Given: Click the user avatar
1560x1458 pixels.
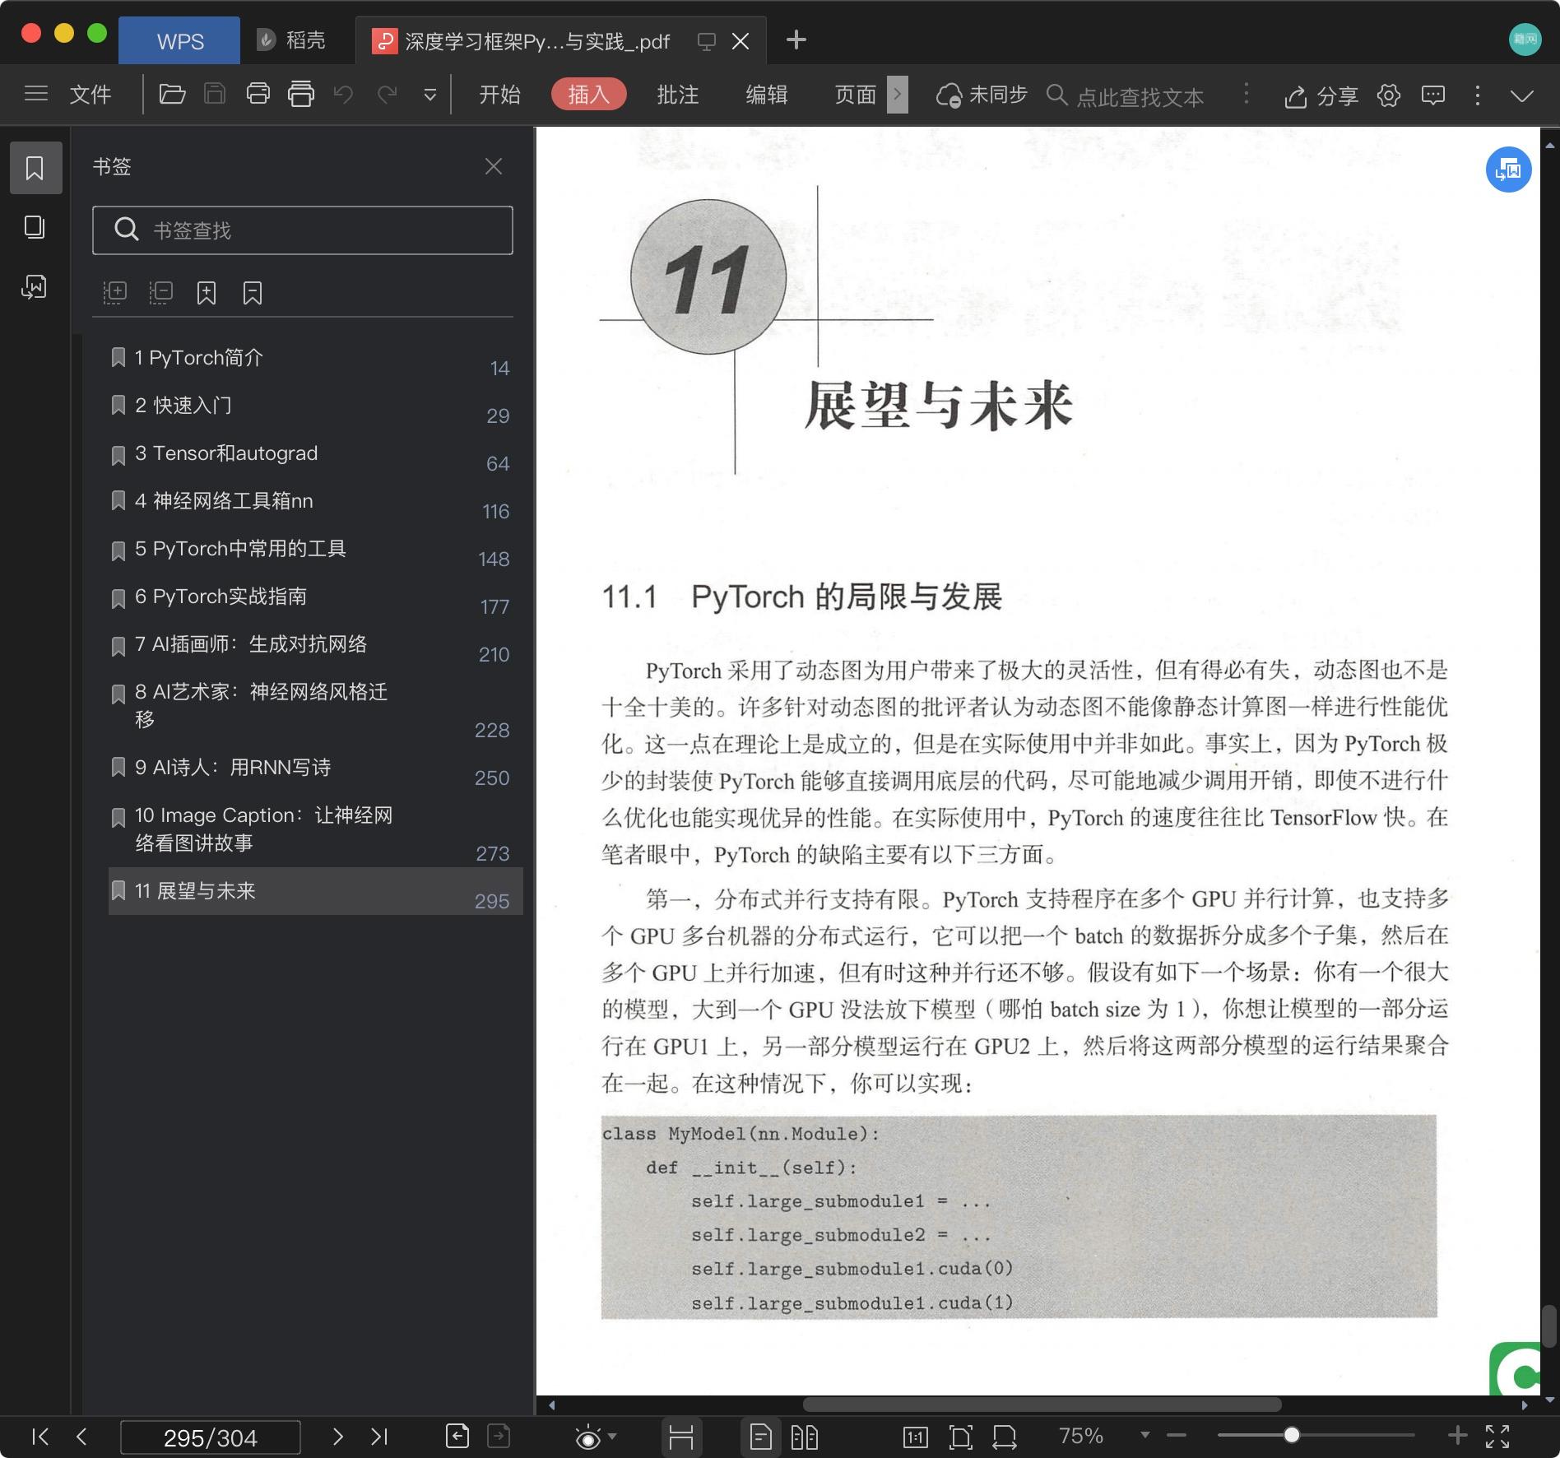Looking at the screenshot, I should 1525,39.
